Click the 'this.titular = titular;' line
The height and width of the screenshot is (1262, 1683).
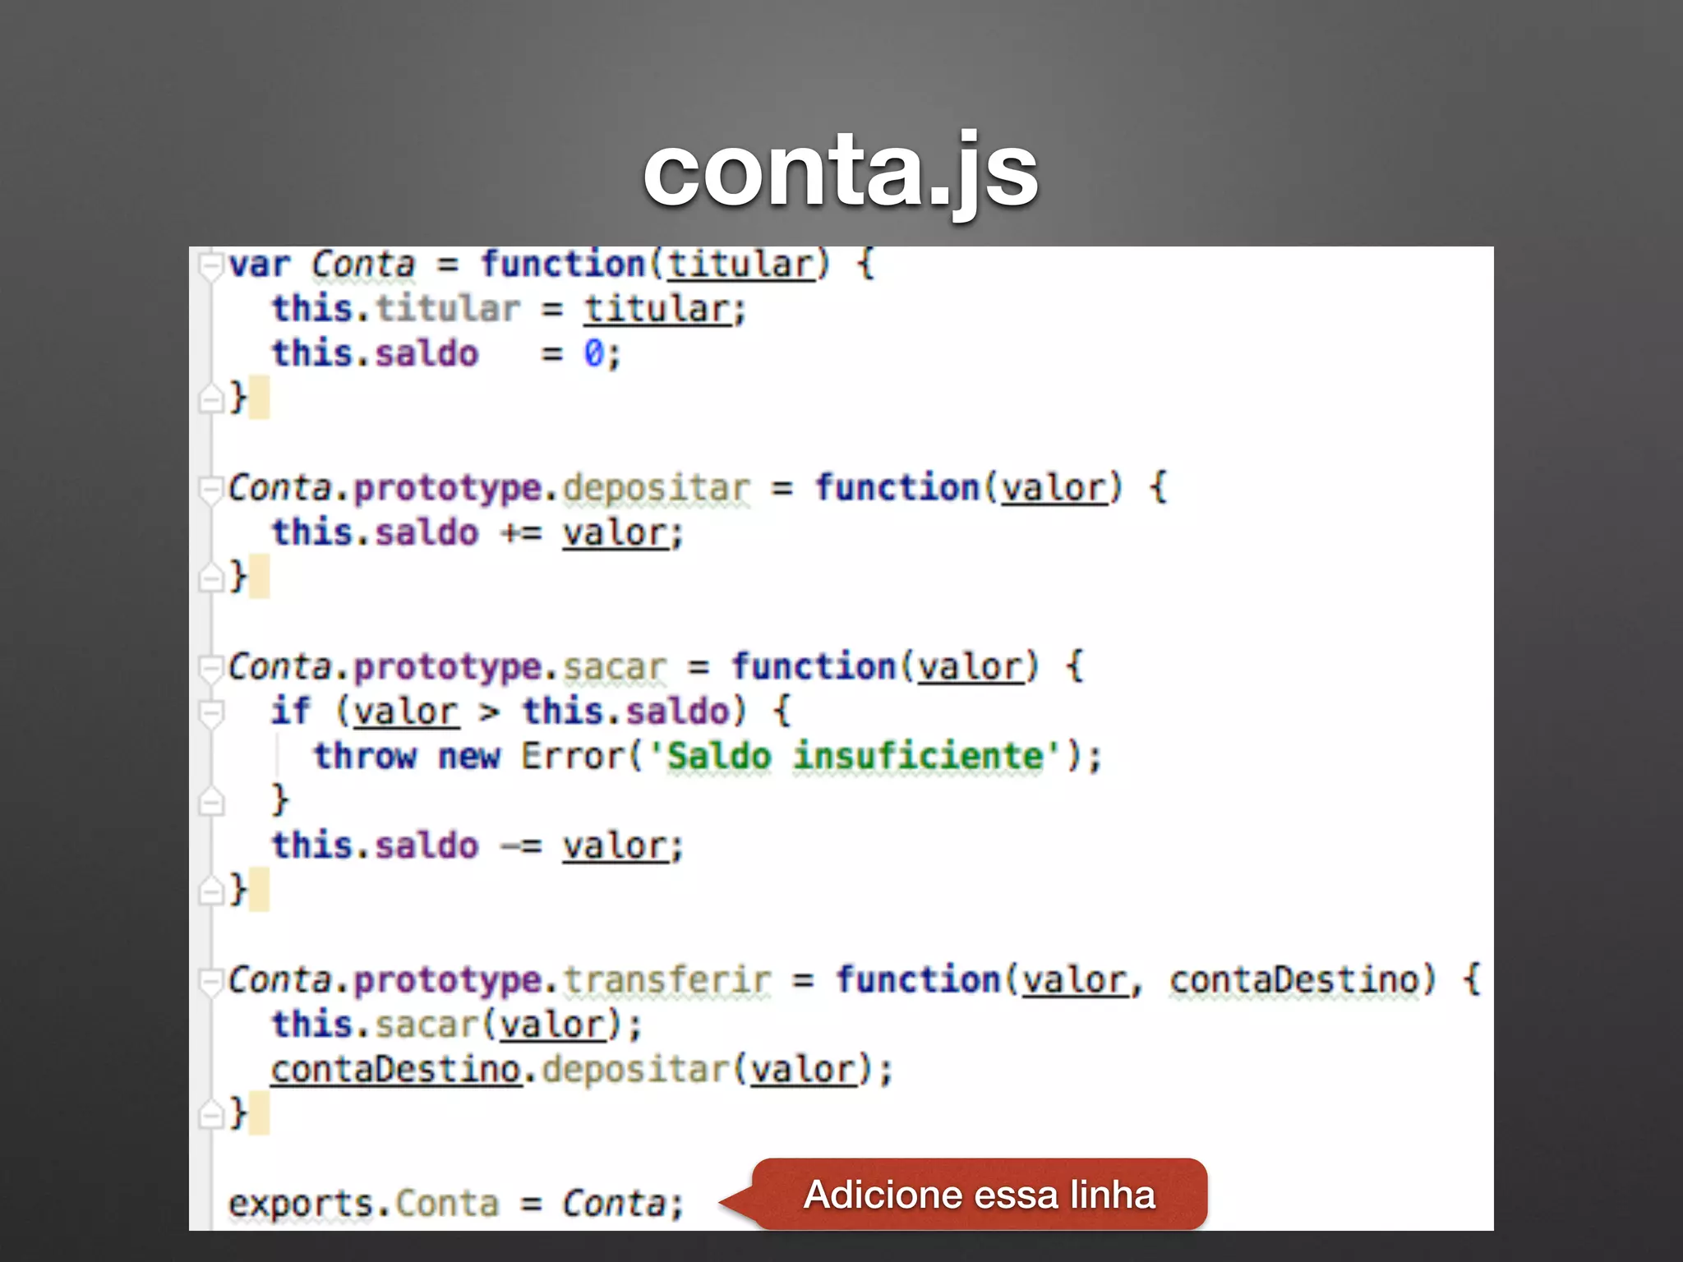click(x=509, y=310)
